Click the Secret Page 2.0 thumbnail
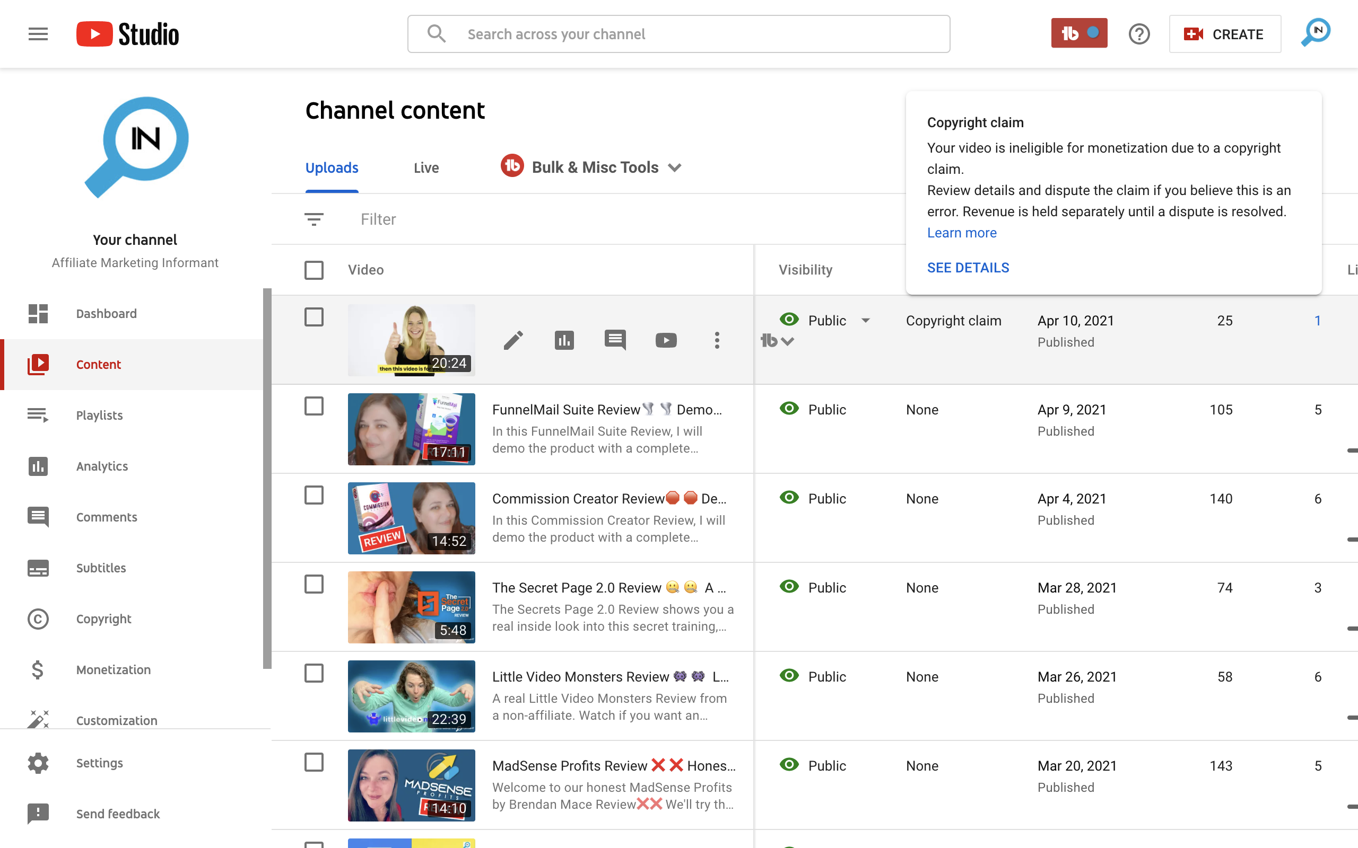The height and width of the screenshot is (848, 1358). pos(411,607)
